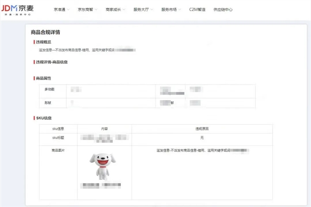Click the 商品合规详情 heading

(45, 32)
